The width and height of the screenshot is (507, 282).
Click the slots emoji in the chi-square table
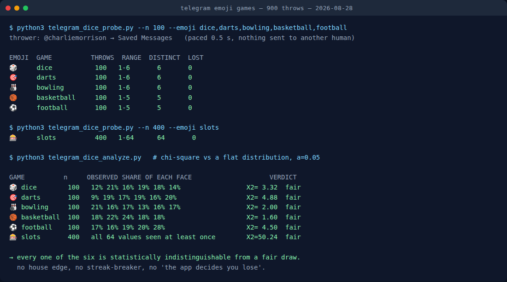13,237
